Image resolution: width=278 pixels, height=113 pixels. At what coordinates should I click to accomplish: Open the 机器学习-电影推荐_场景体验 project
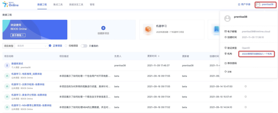click(27, 74)
